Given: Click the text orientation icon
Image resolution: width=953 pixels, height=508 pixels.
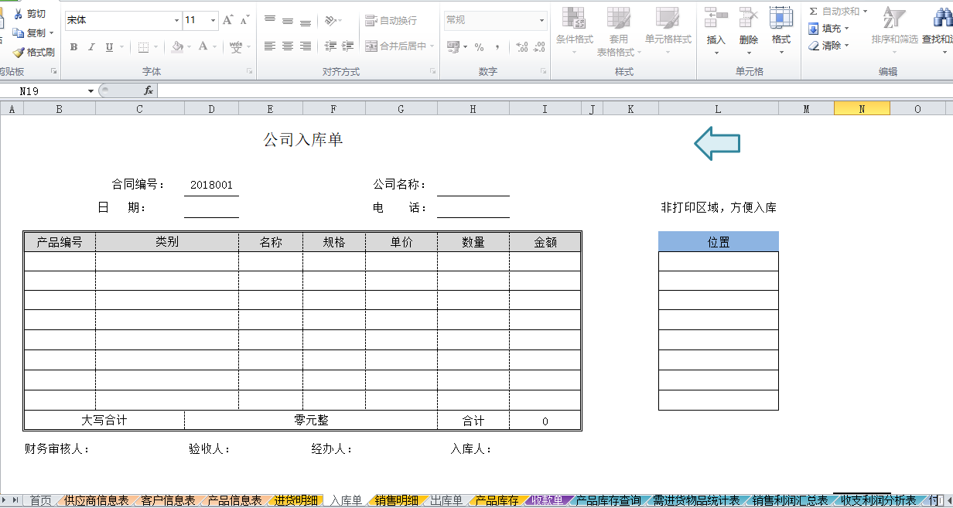Looking at the screenshot, I should [330, 20].
